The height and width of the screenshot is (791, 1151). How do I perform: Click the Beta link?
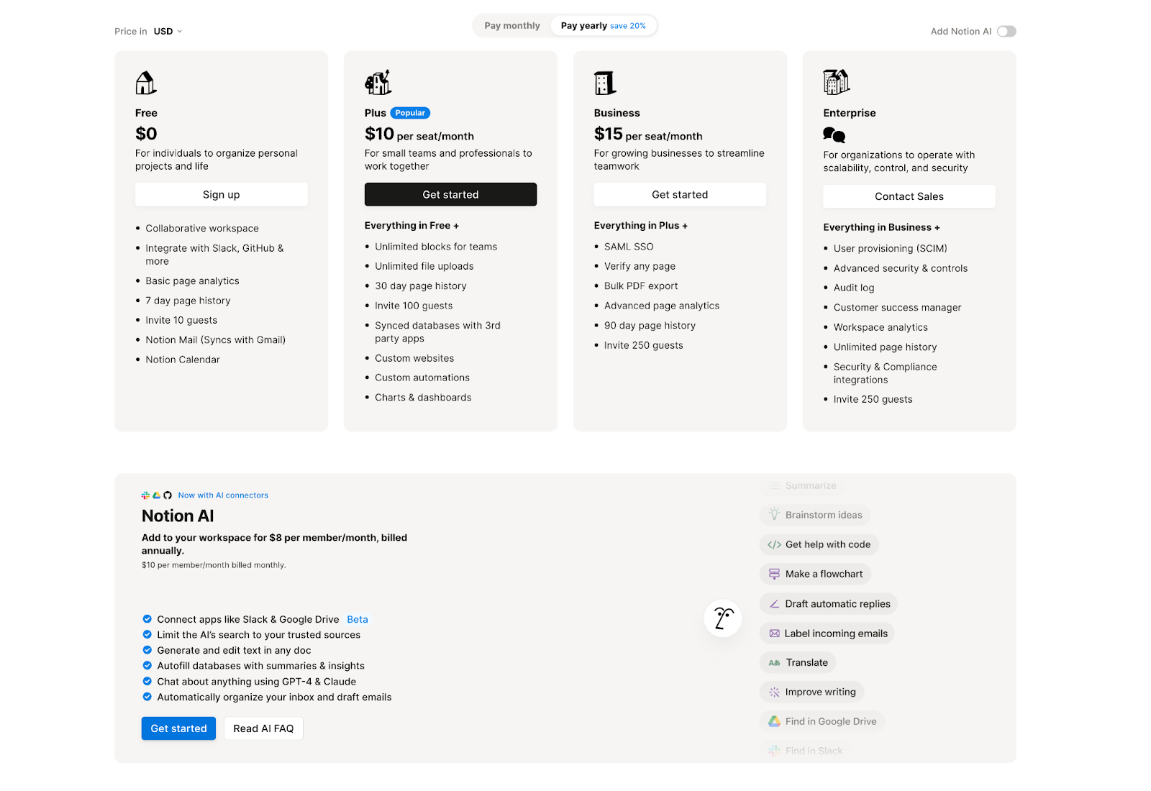(358, 619)
